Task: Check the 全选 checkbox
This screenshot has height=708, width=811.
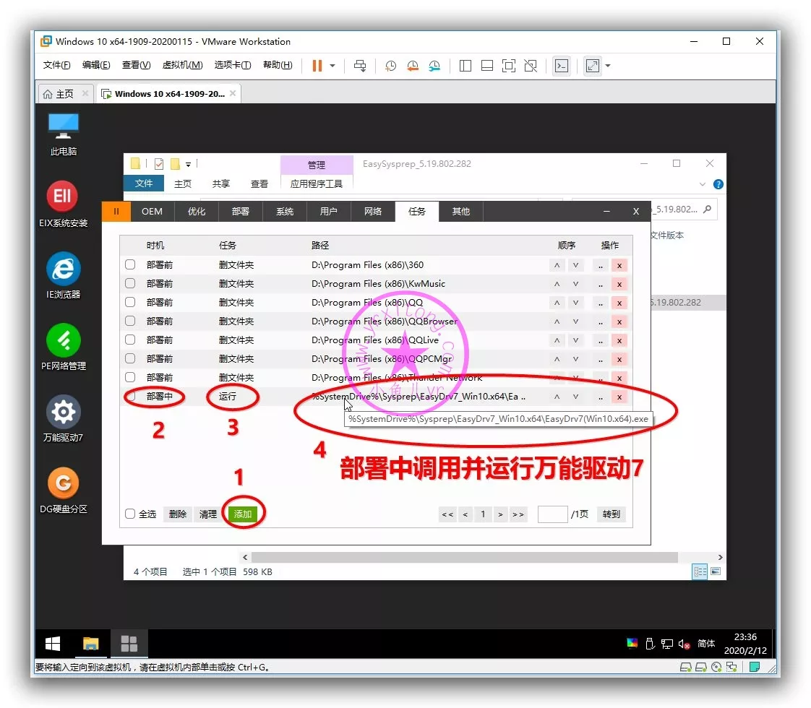Action: tap(130, 514)
